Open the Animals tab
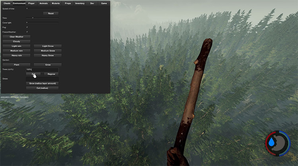The image size is (298, 166). tap(44, 4)
